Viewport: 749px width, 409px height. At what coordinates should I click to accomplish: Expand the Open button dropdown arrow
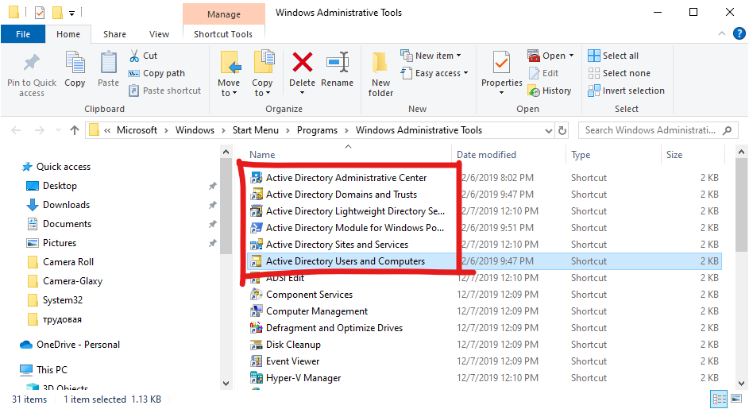(571, 56)
